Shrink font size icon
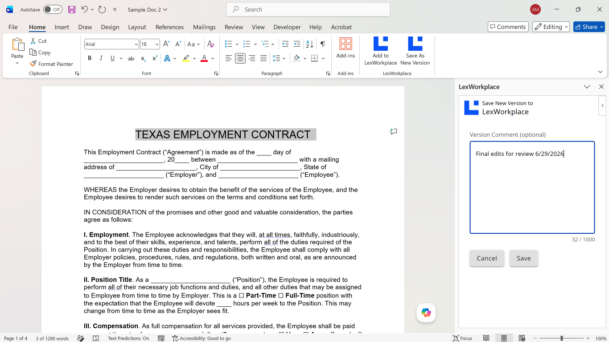 (178, 44)
